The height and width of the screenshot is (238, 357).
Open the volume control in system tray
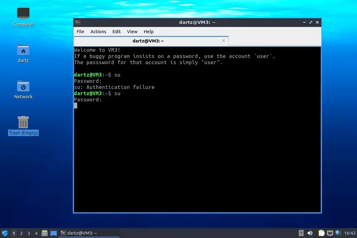pos(310,233)
